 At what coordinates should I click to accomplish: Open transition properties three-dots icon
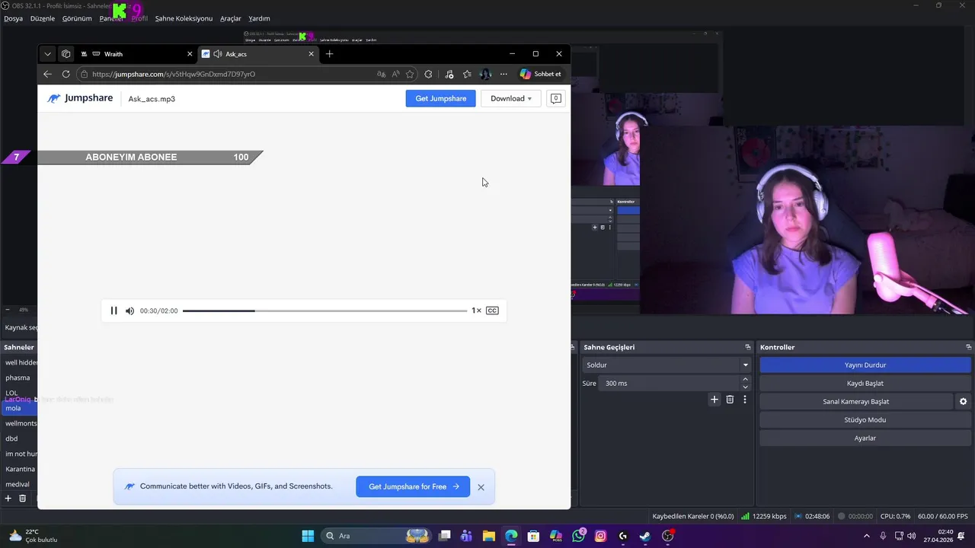click(x=745, y=400)
